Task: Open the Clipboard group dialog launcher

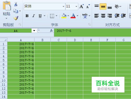Action: (x=20, y=25)
